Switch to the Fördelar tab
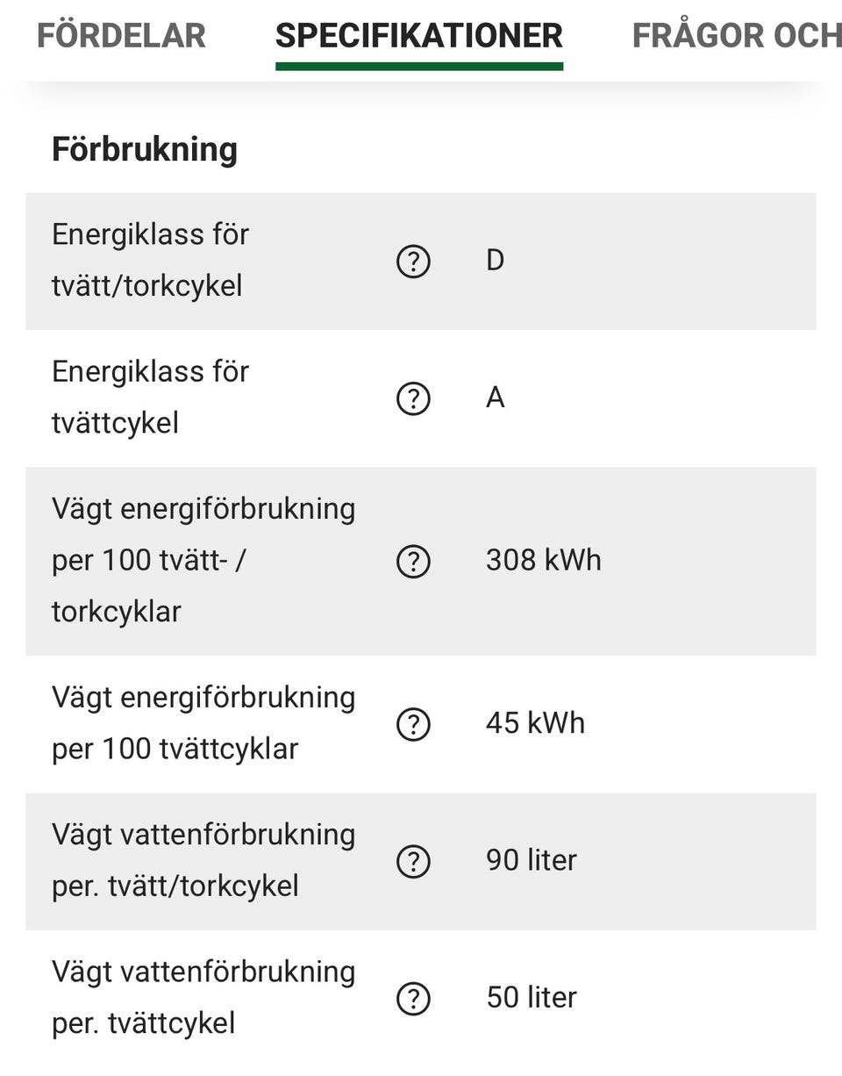842x1076 pixels. click(x=121, y=36)
